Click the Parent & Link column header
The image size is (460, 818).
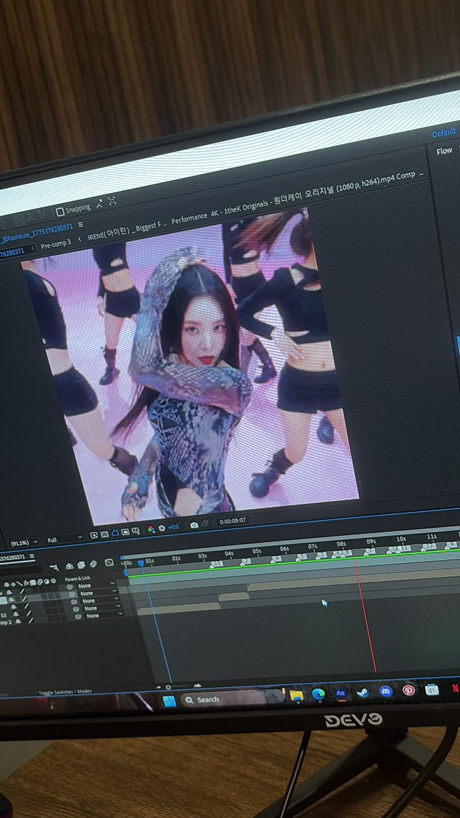click(77, 578)
